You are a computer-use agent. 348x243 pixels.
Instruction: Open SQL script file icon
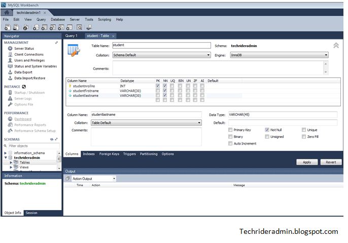point(16,27)
